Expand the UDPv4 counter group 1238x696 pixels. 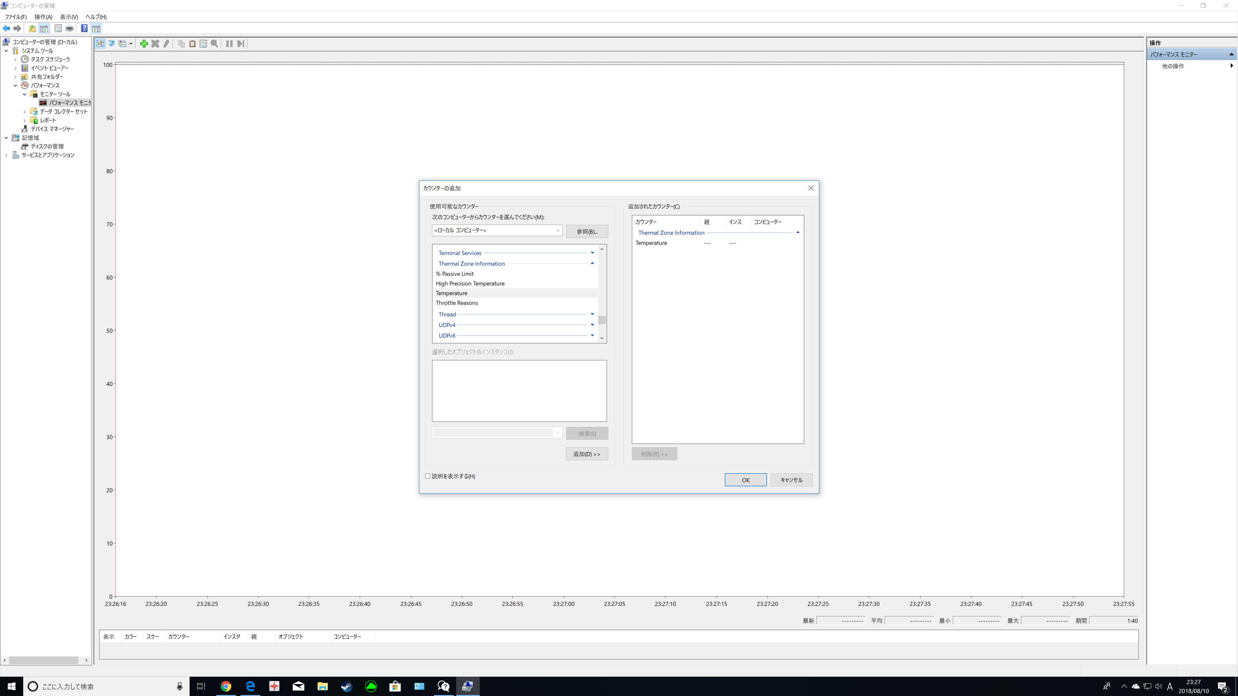[x=592, y=325]
